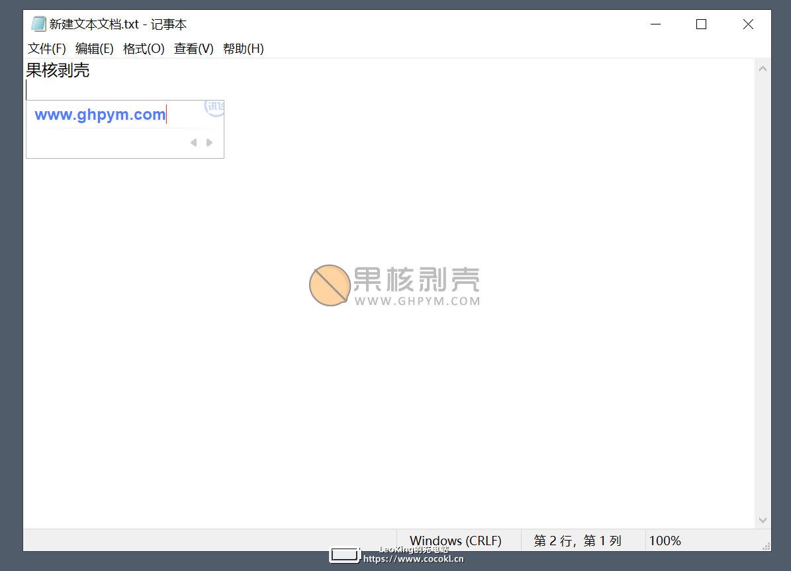Open the 格式(O) menu

tap(144, 49)
